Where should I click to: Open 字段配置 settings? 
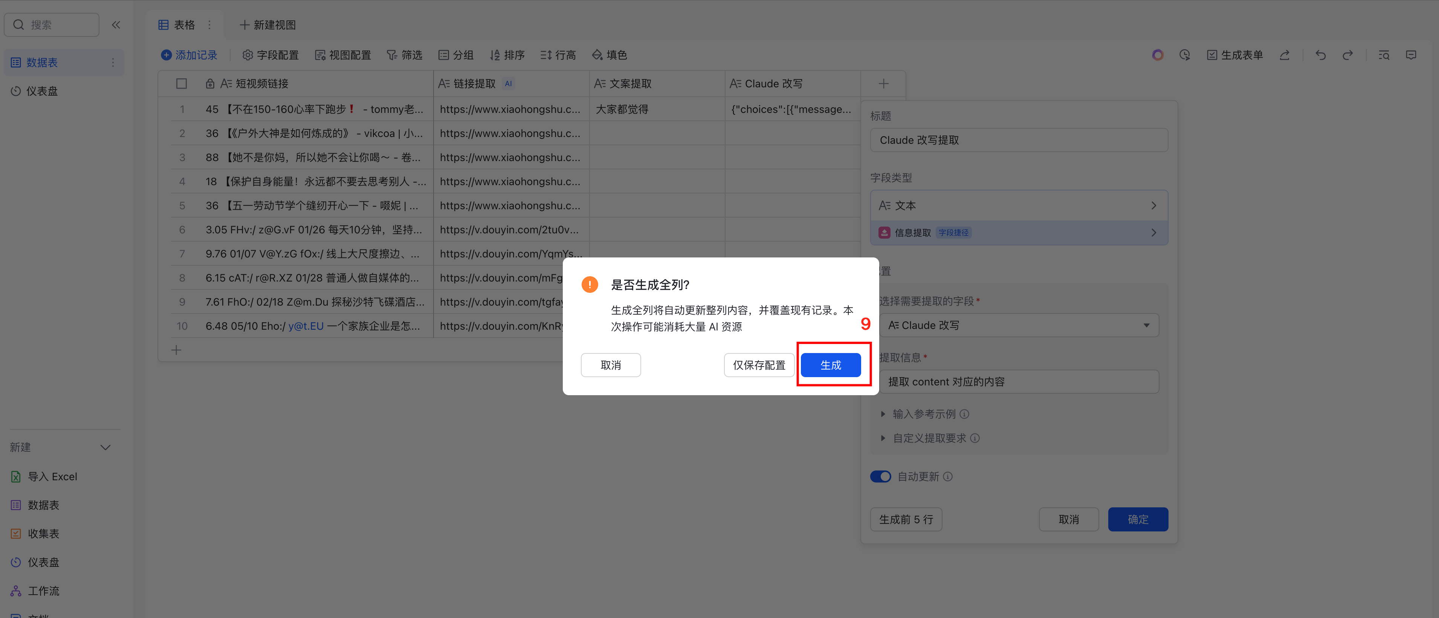click(x=271, y=55)
